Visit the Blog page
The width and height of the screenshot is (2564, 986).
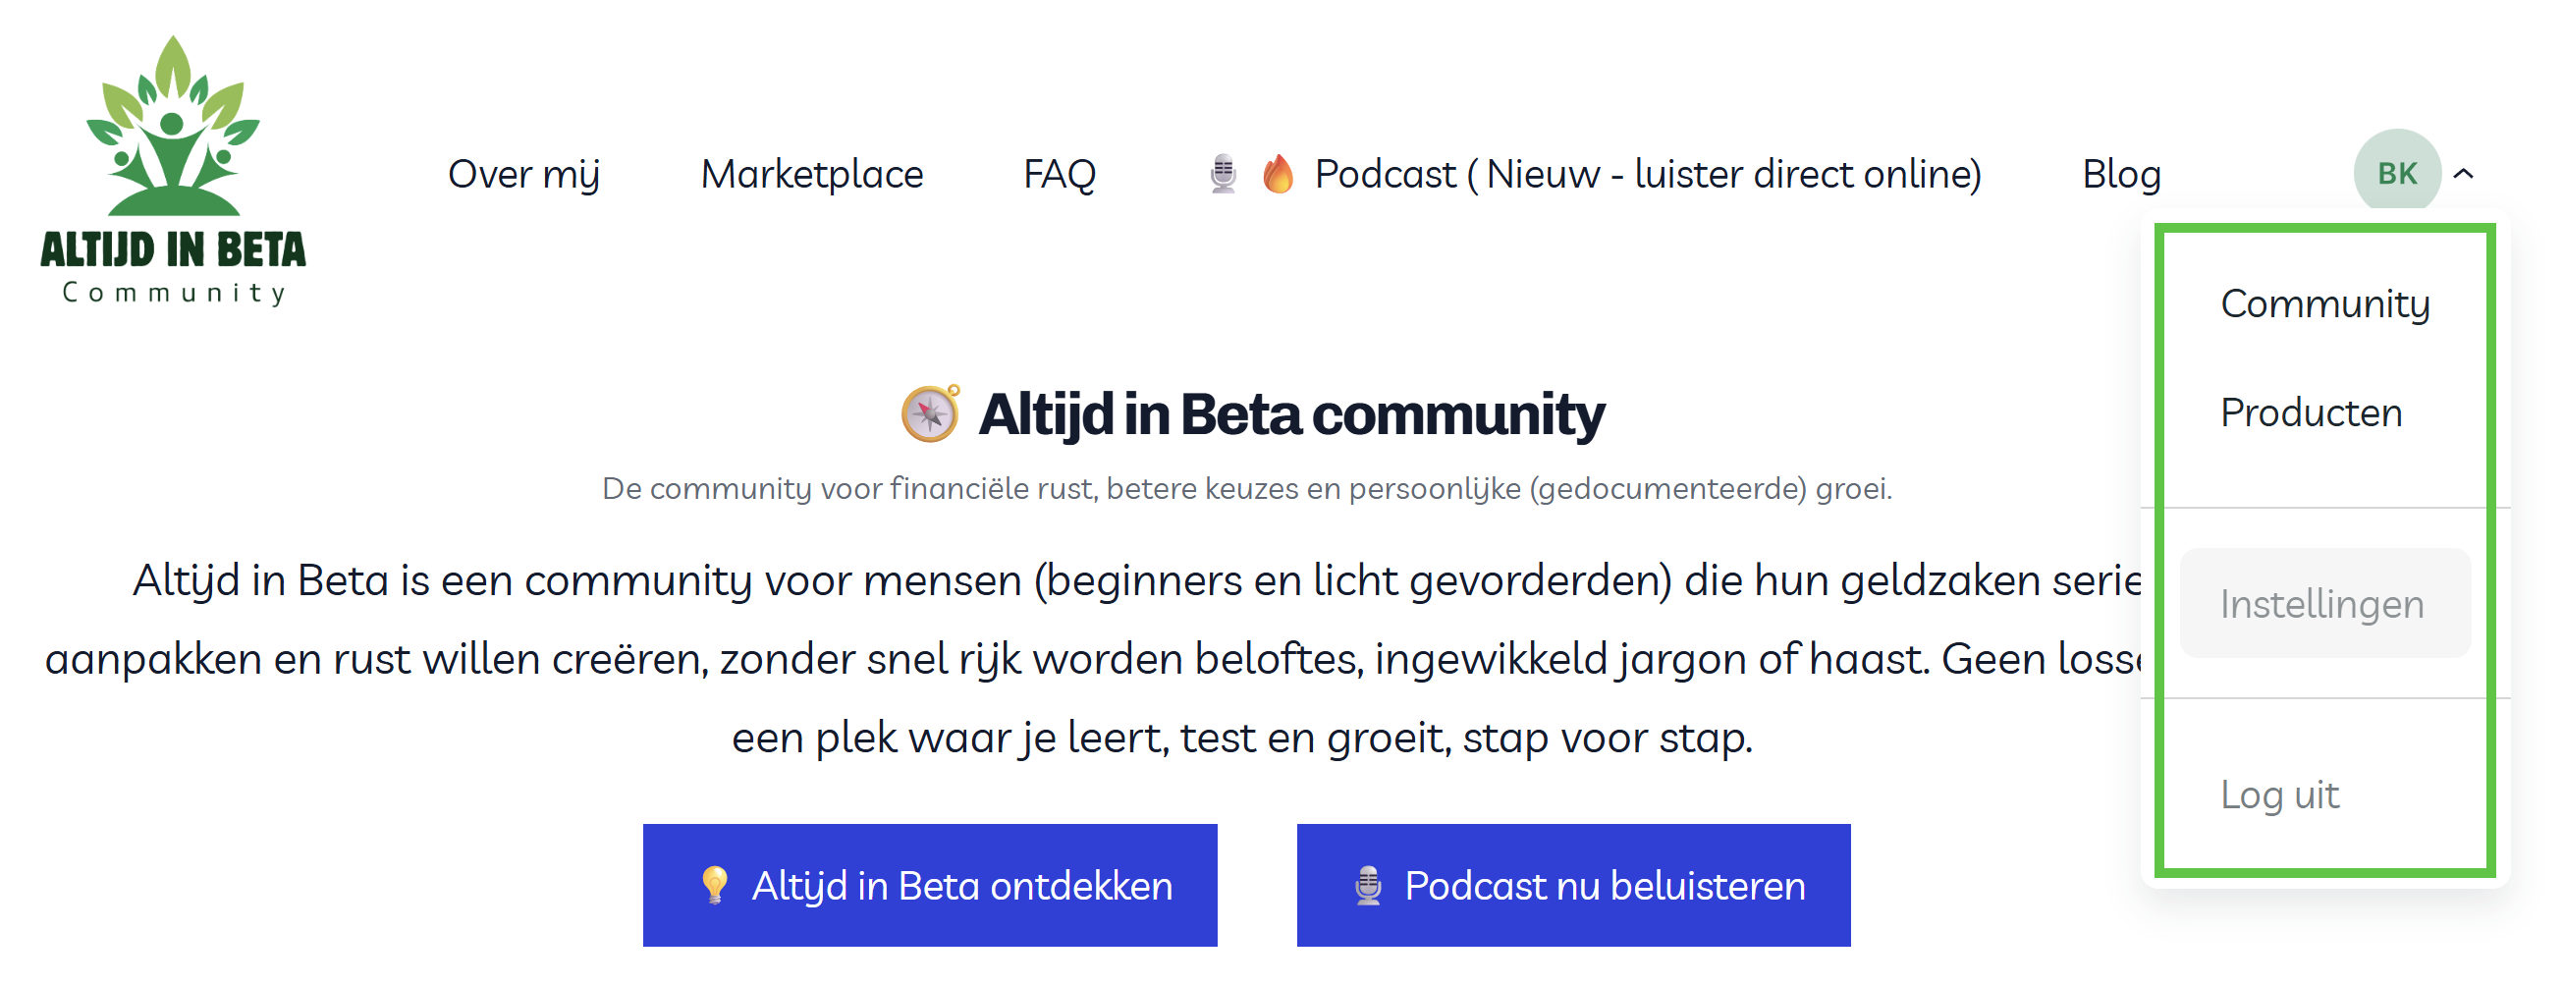click(2121, 174)
